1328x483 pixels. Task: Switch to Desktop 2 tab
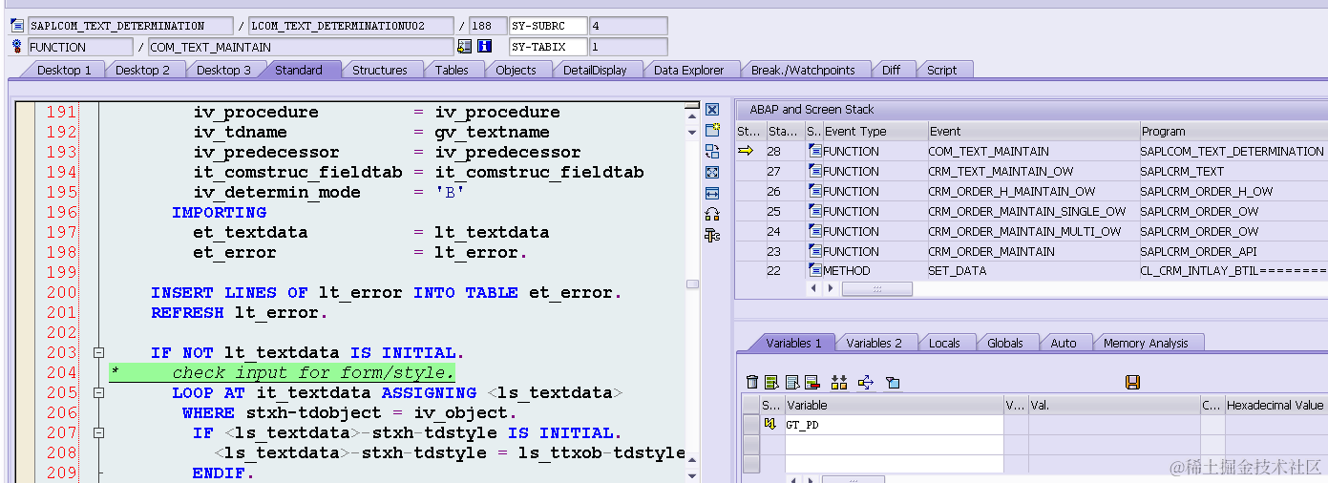(142, 70)
